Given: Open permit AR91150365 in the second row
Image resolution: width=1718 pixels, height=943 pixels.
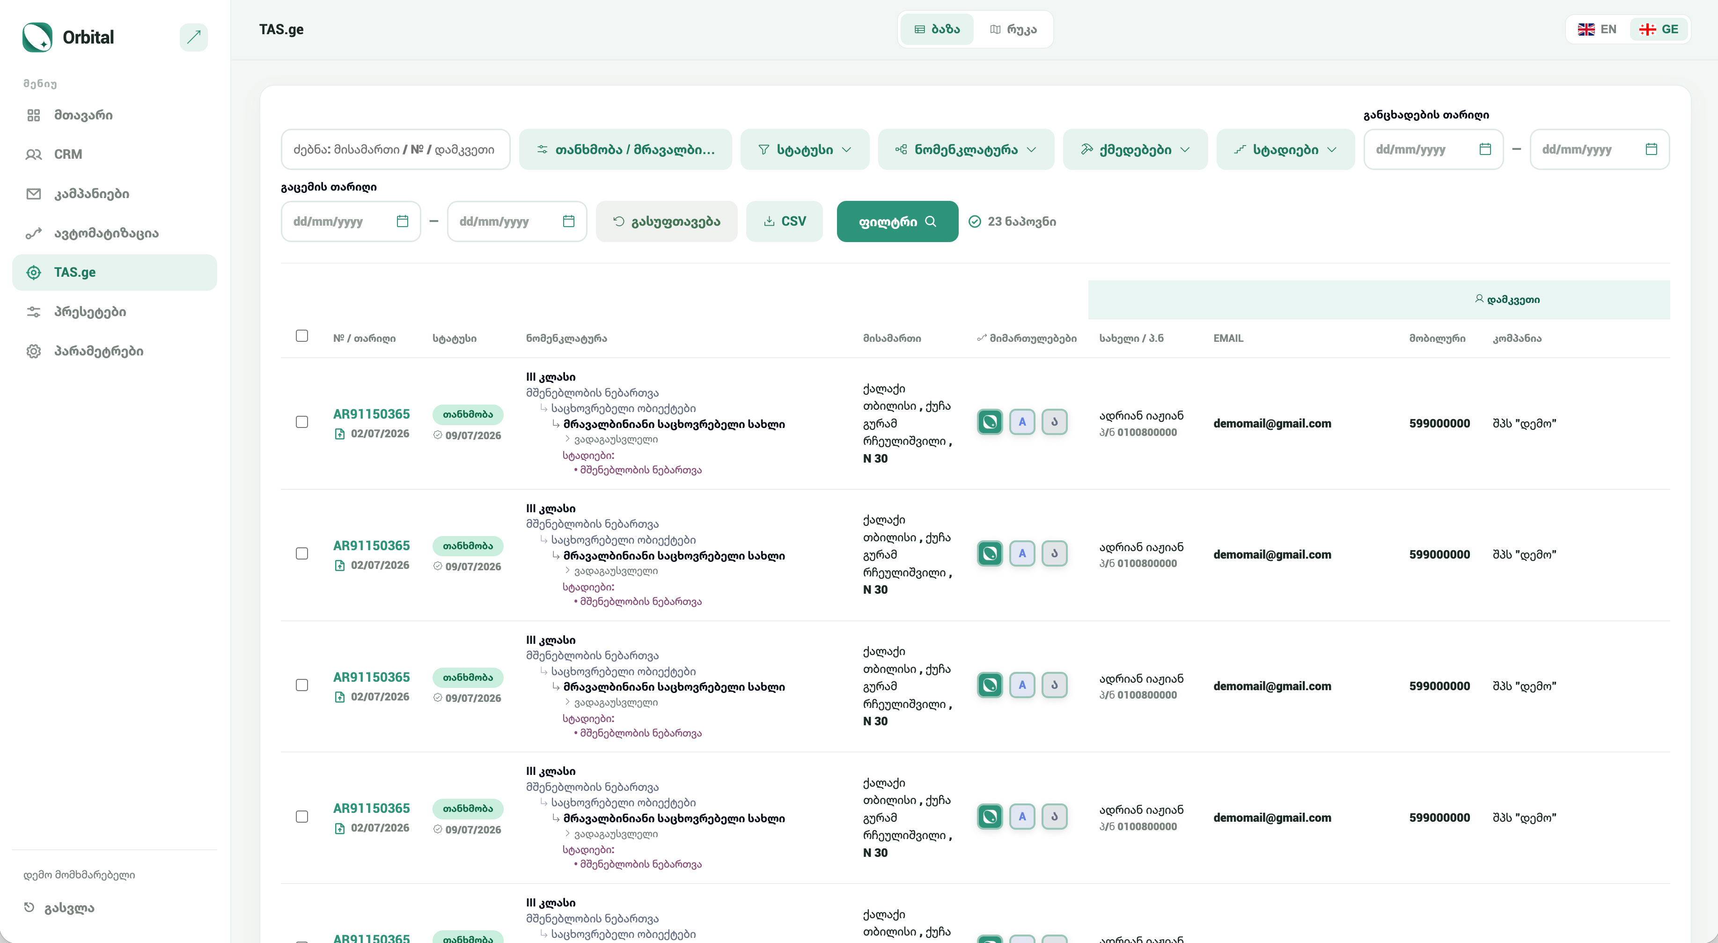Looking at the screenshot, I should tap(372, 545).
